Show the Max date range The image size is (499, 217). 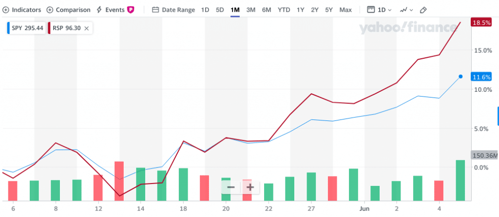pos(345,10)
